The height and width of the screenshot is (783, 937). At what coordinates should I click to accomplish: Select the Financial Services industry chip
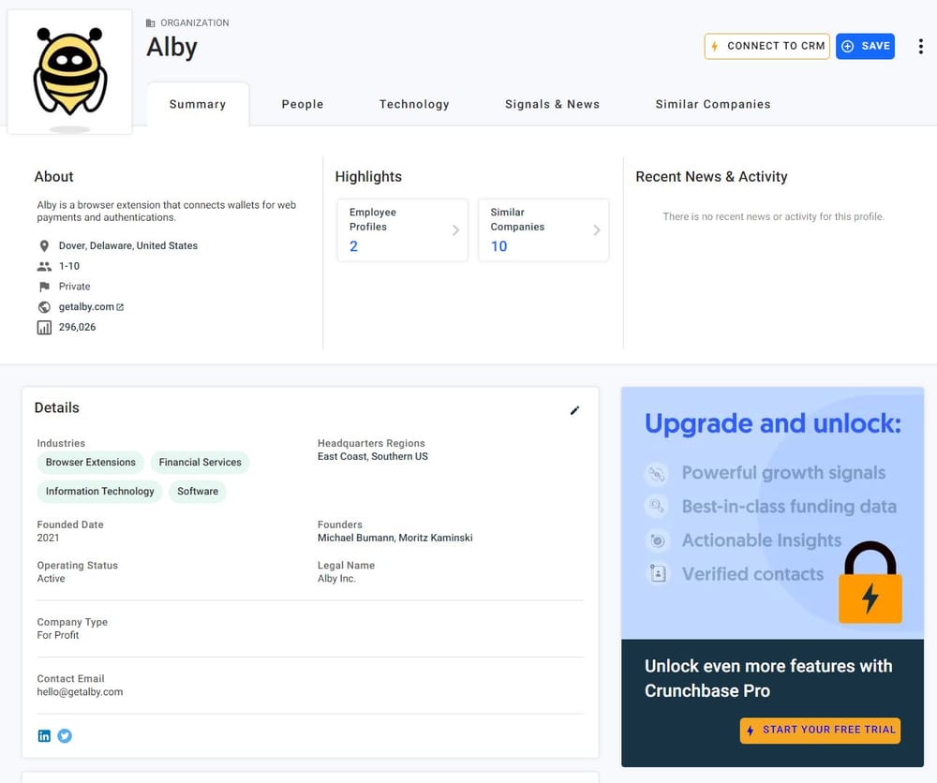click(x=200, y=462)
